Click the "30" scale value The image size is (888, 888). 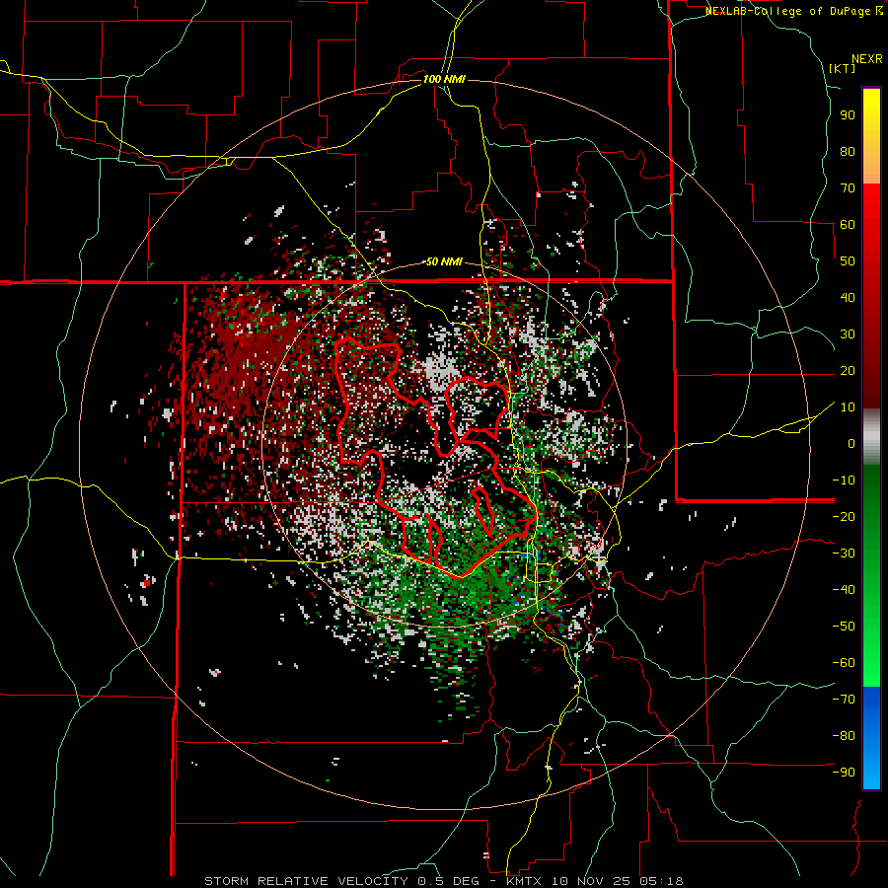click(848, 334)
